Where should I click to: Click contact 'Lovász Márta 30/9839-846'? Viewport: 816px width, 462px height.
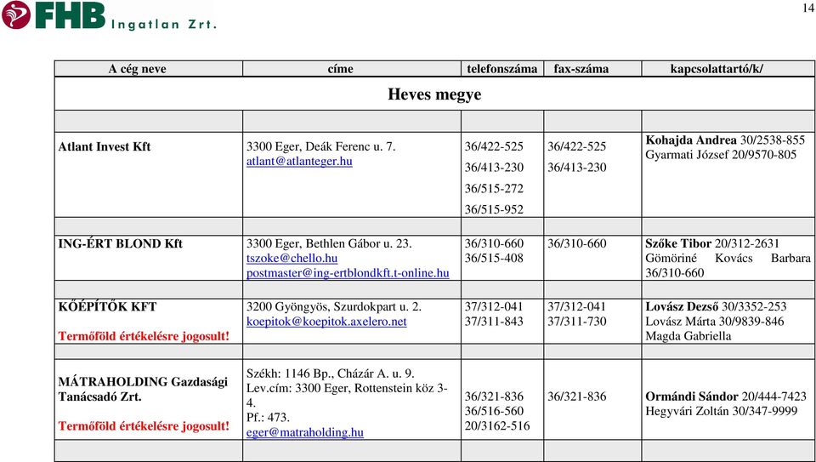pyautogui.click(x=715, y=322)
